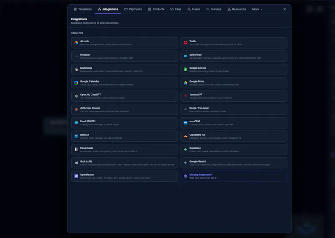Viewport: 335px width, 238px height.
Task: Click the Bitrix24 logo icon
Action: (76, 136)
